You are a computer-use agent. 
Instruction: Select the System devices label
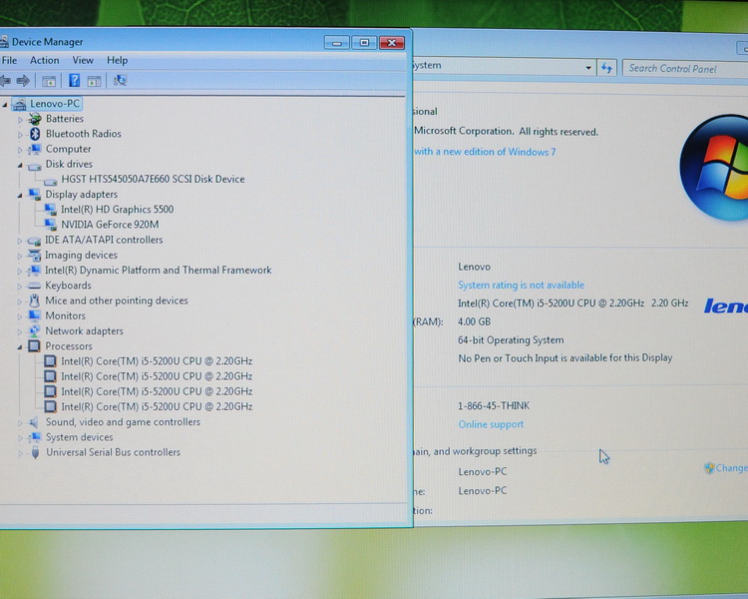coord(79,437)
